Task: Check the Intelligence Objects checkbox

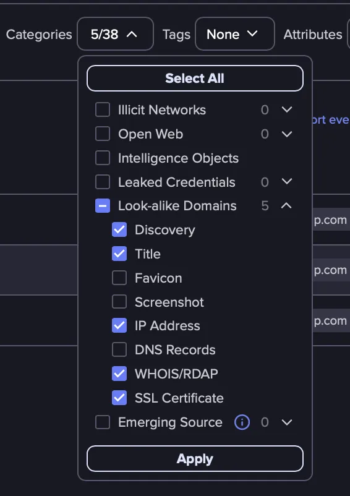Action: (103, 158)
